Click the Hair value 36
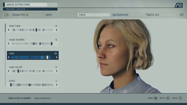The height and width of the screenshot is (105, 187). coord(56,54)
